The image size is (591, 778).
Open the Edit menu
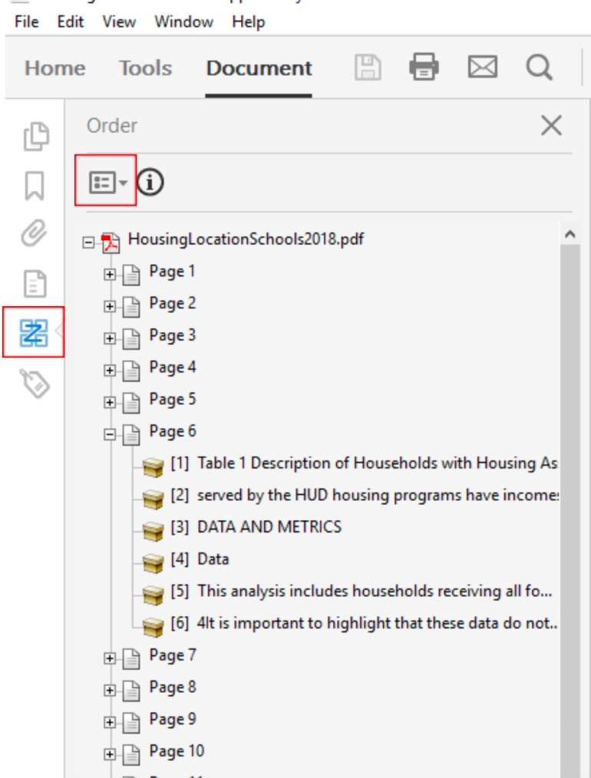(x=70, y=22)
